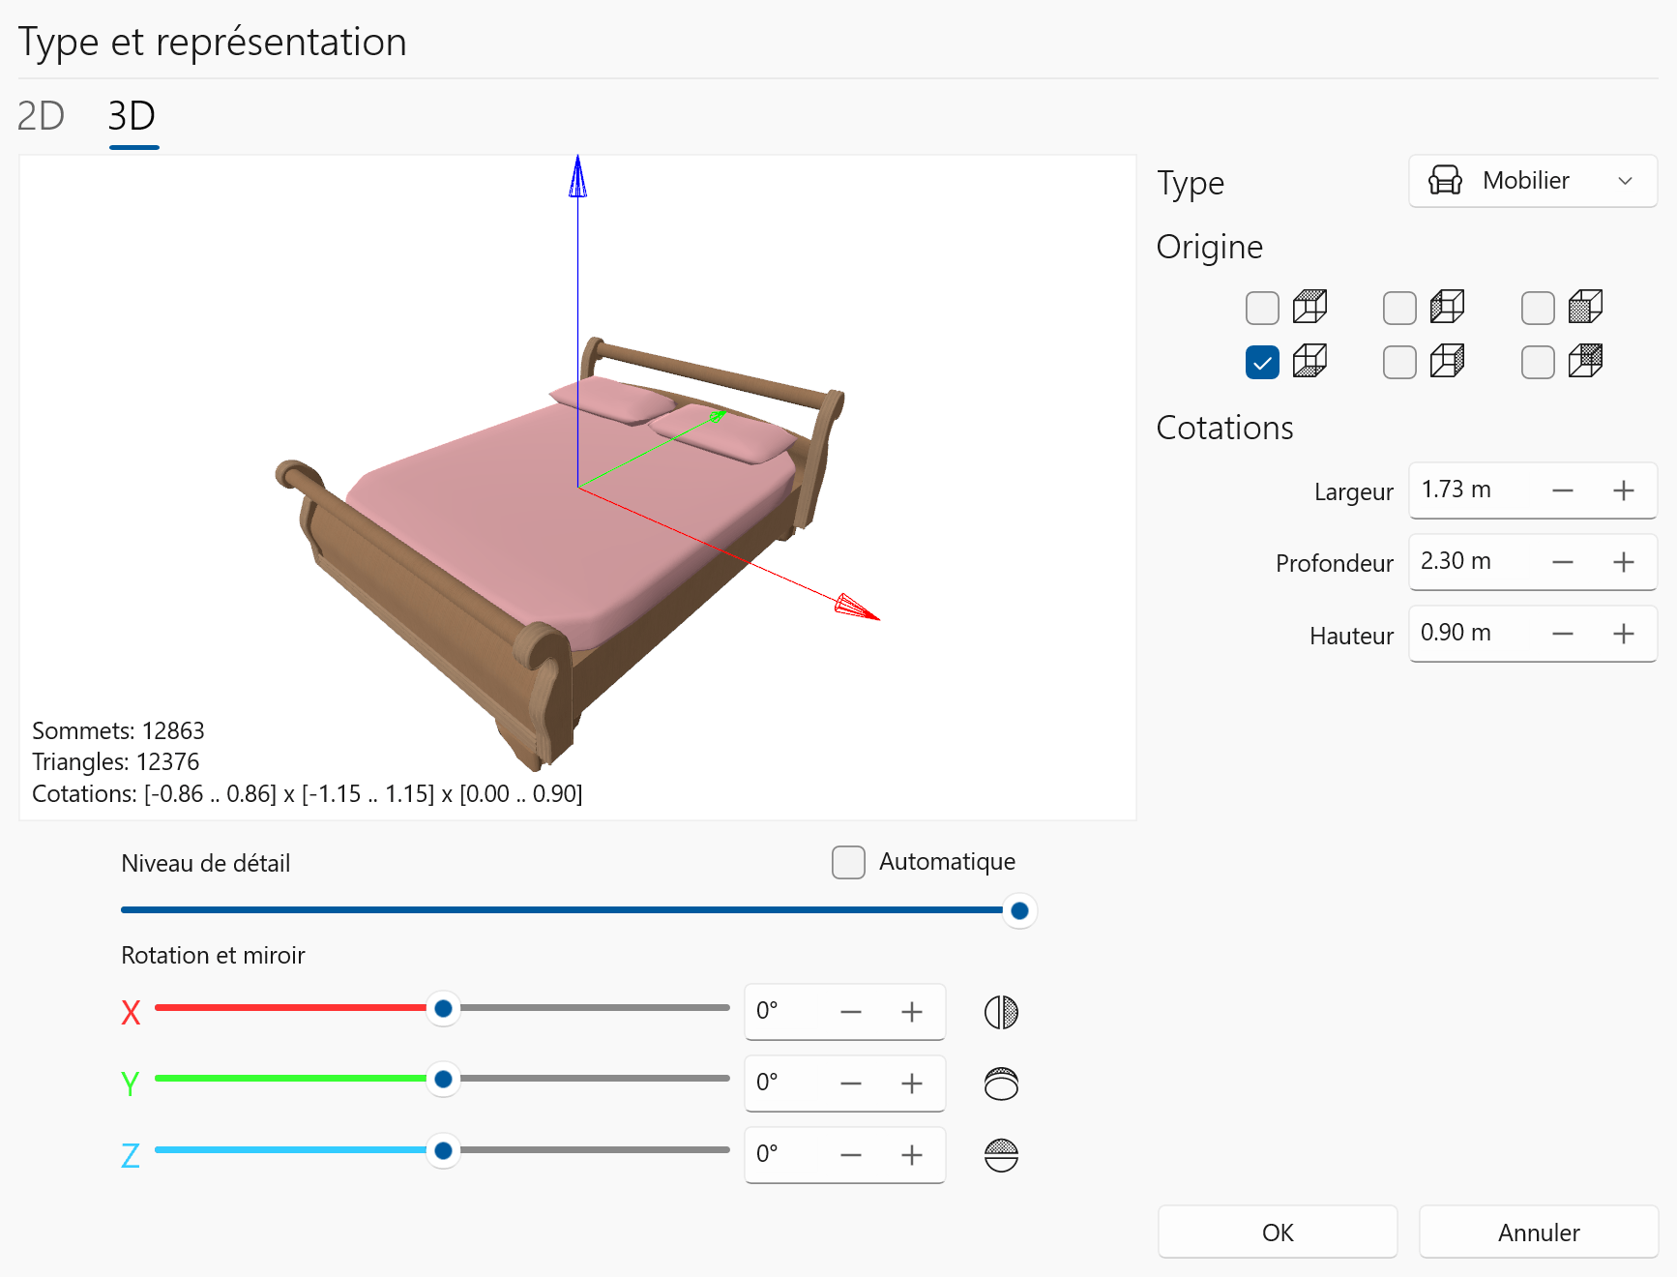This screenshot has width=1677, height=1277.
Task: Open the Type dropdown showing Mobilier
Action: [x=1532, y=181]
